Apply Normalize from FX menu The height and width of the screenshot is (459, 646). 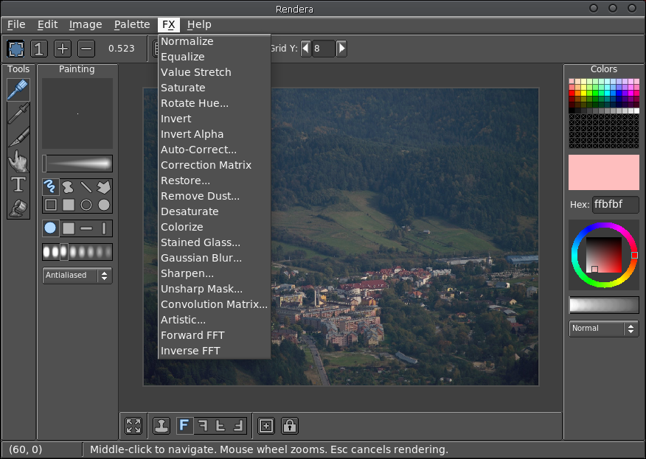coord(215,41)
